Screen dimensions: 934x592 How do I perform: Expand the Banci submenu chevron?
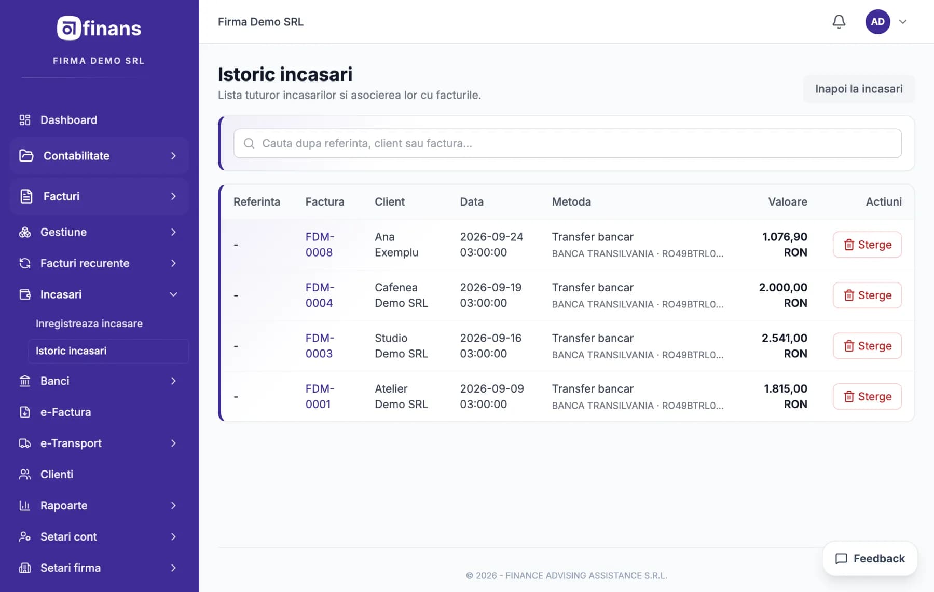pos(173,381)
